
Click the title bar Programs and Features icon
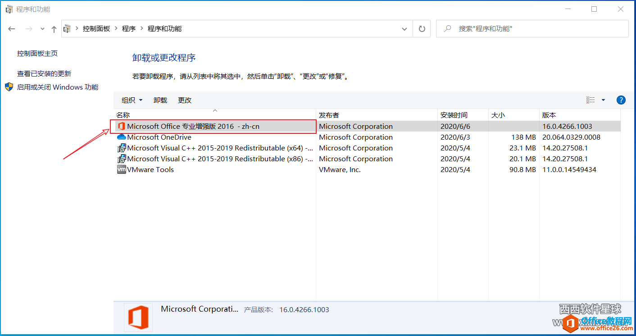(x=9, y=9)
